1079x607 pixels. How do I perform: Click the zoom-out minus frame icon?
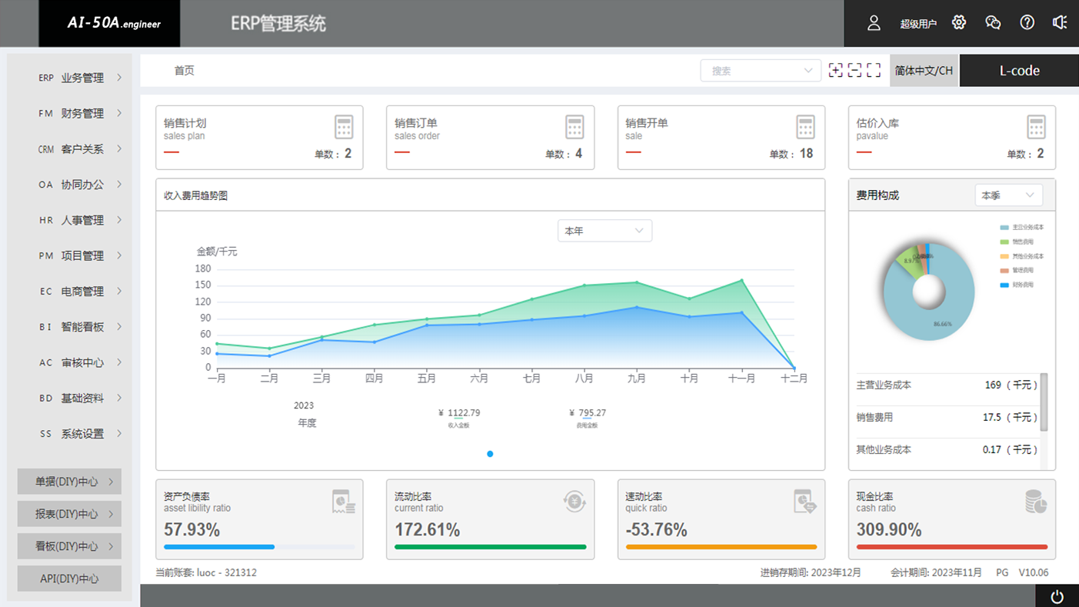tap(854, 71)
